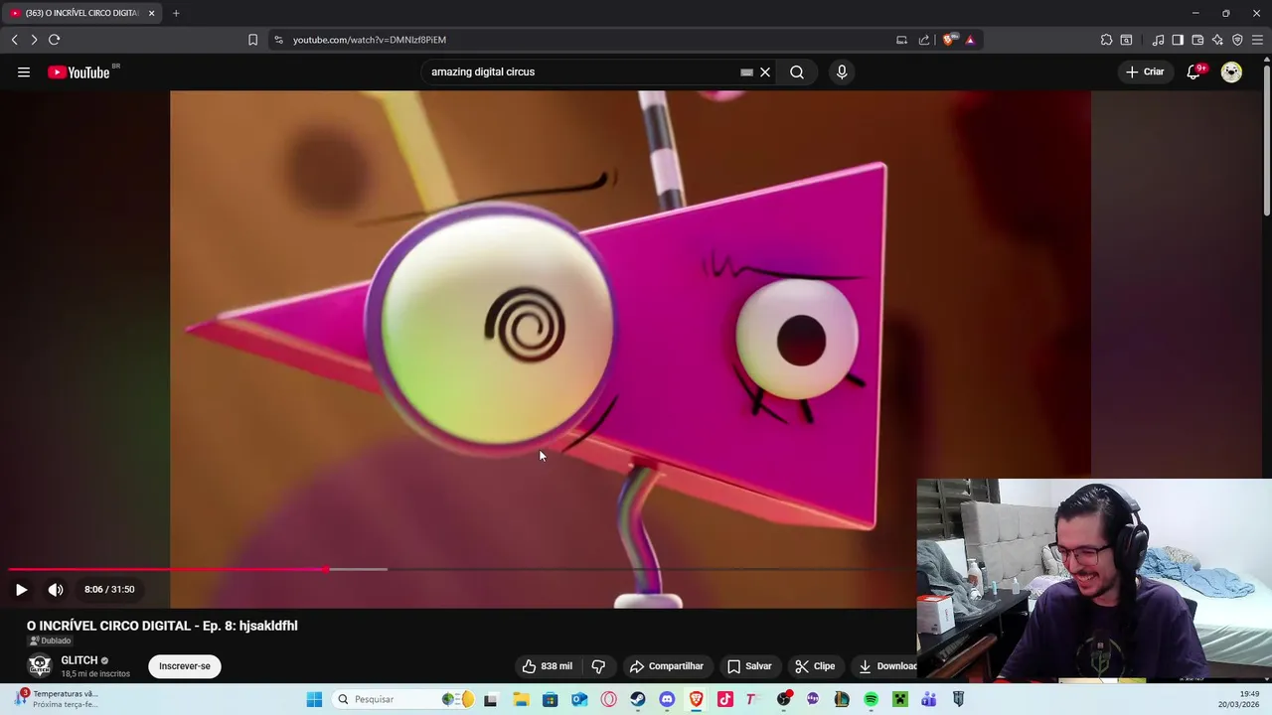Image resolution: width=1272 pixels, height=715 pixels.
Task: Open the Brave Rewards triangle icon
Action: pos(970,40)
